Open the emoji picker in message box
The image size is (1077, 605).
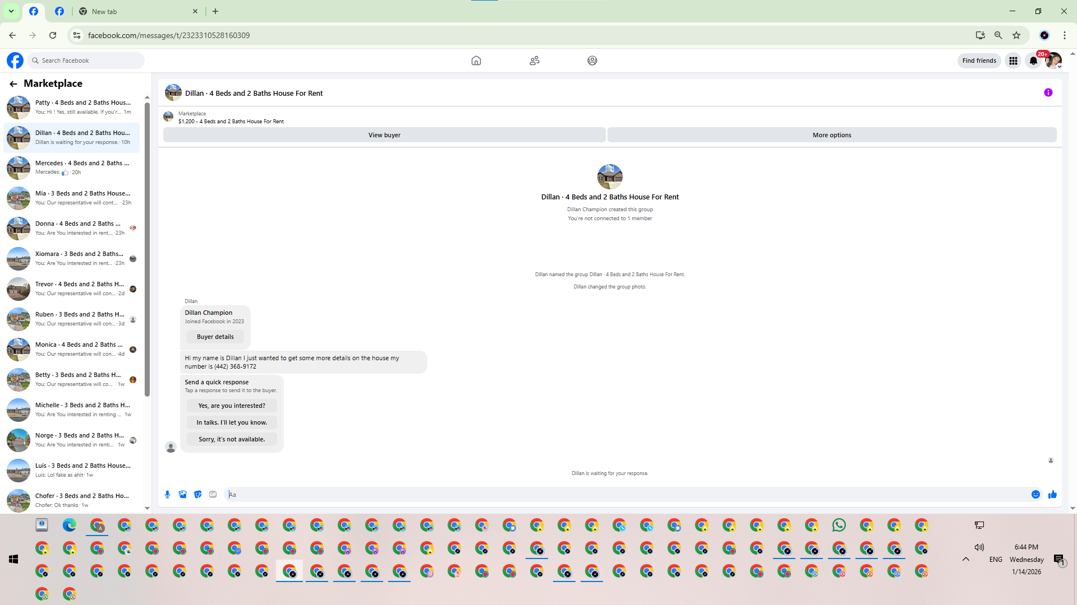pyautogui.click(x=1035, y=494)
